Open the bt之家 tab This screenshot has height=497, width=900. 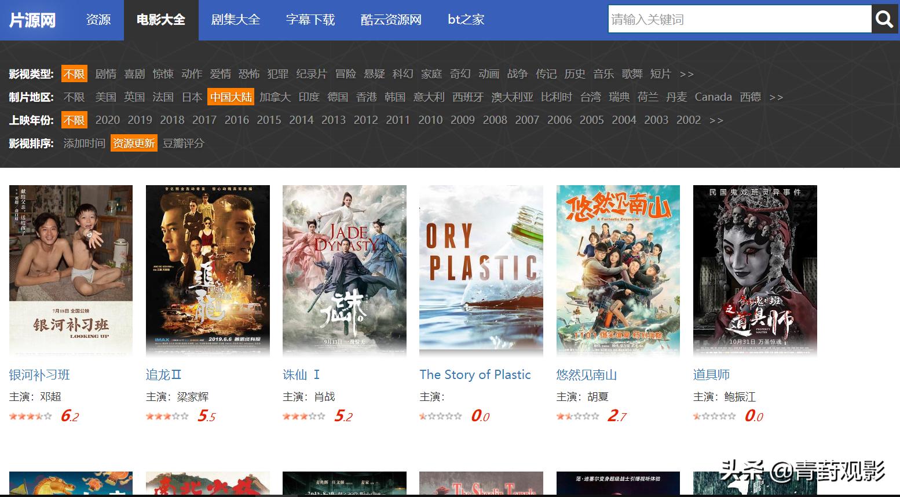pos(466,20)
